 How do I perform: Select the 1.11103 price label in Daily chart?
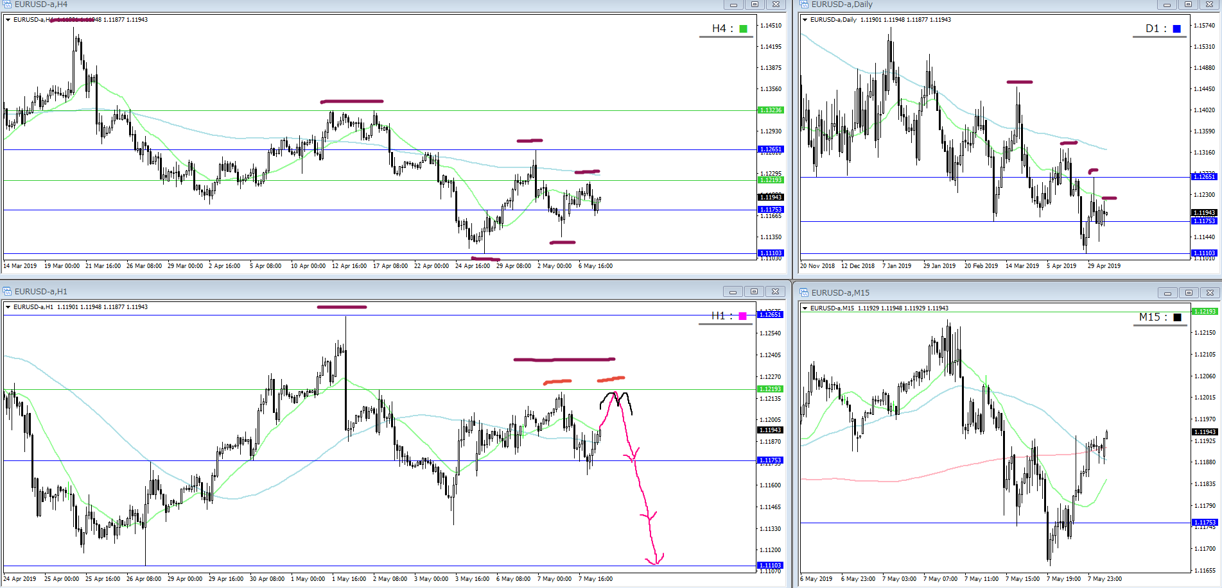pyautogui.click(x=1204, y=253)
